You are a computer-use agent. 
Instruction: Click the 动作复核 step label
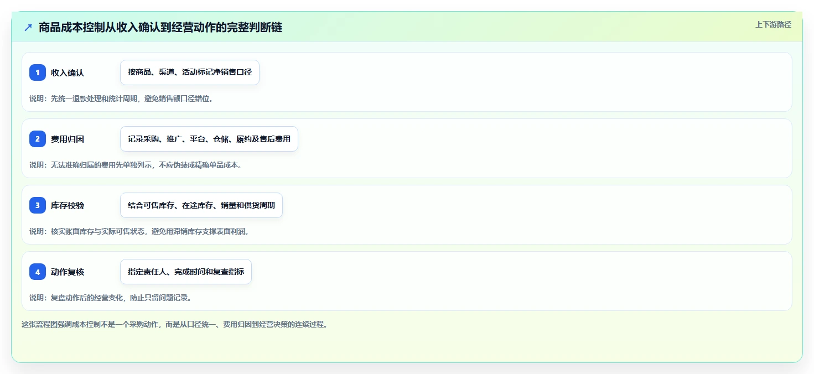pyautogui.click(x=68, y=272)
